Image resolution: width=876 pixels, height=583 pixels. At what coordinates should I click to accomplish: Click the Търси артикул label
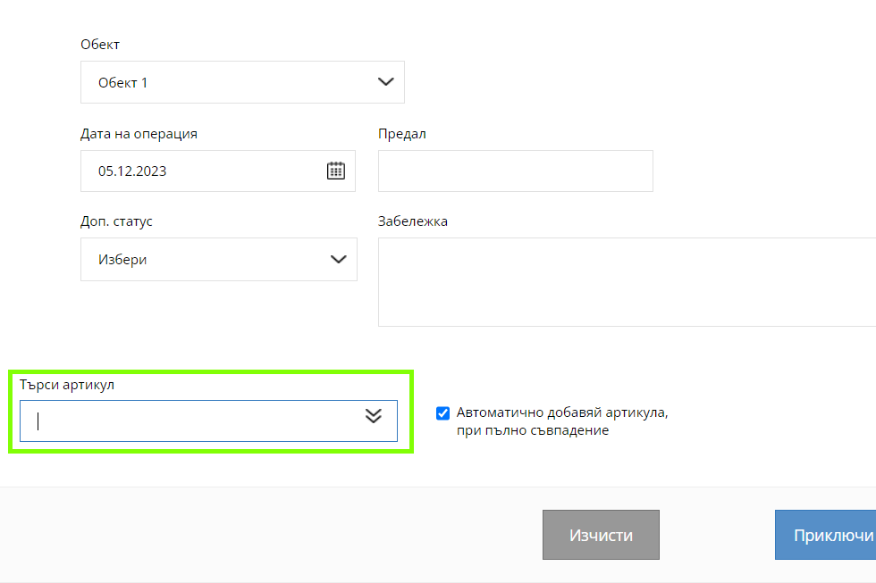click(67, 385)
